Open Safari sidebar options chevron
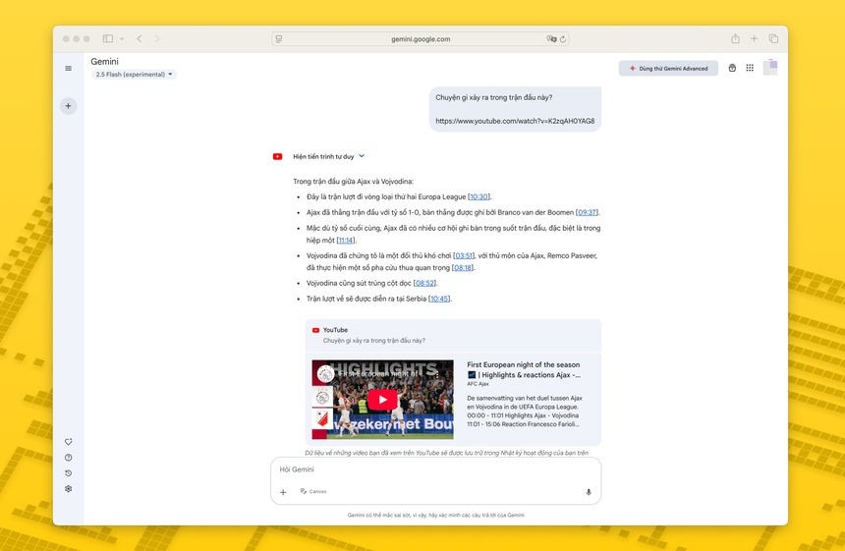Image resolution: width=845 pixels, height=551 pixels. click(x=122, y=38)
